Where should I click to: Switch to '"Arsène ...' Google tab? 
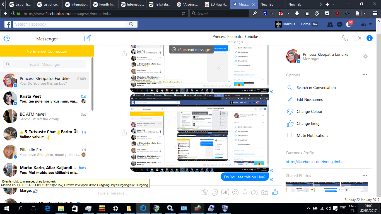click(x=188, y=4)
